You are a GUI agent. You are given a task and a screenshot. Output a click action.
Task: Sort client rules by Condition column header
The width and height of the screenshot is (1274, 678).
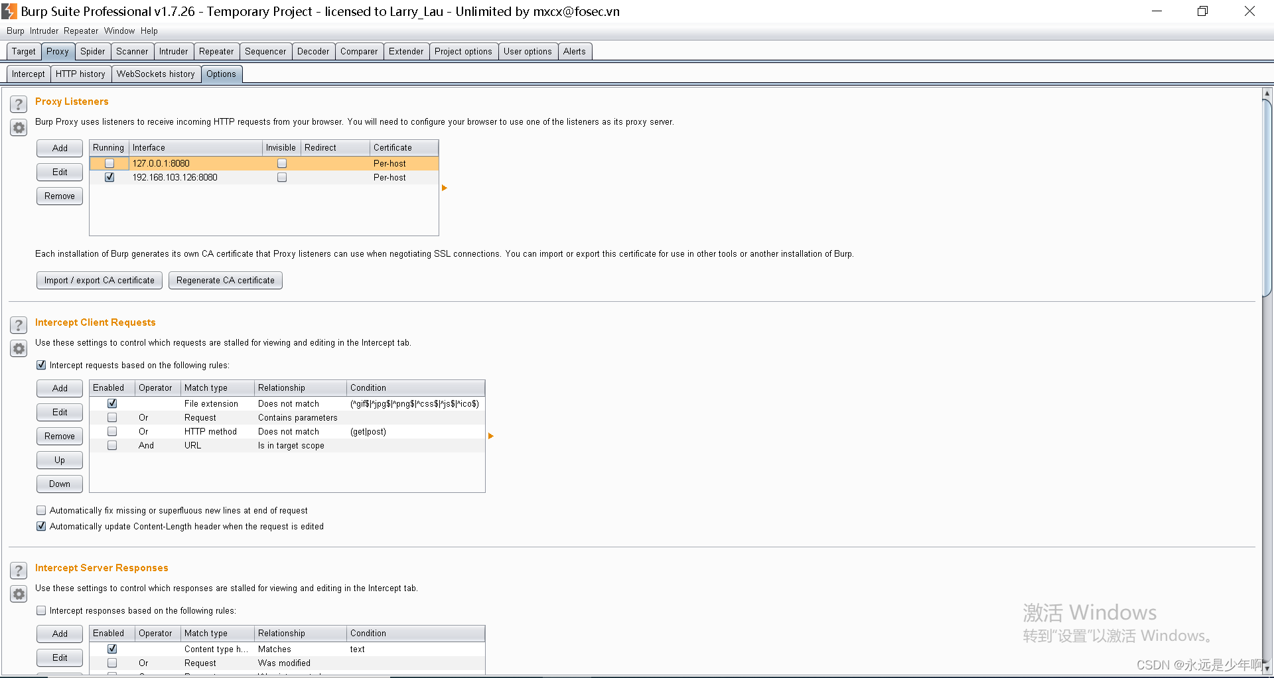pos(415,387)
